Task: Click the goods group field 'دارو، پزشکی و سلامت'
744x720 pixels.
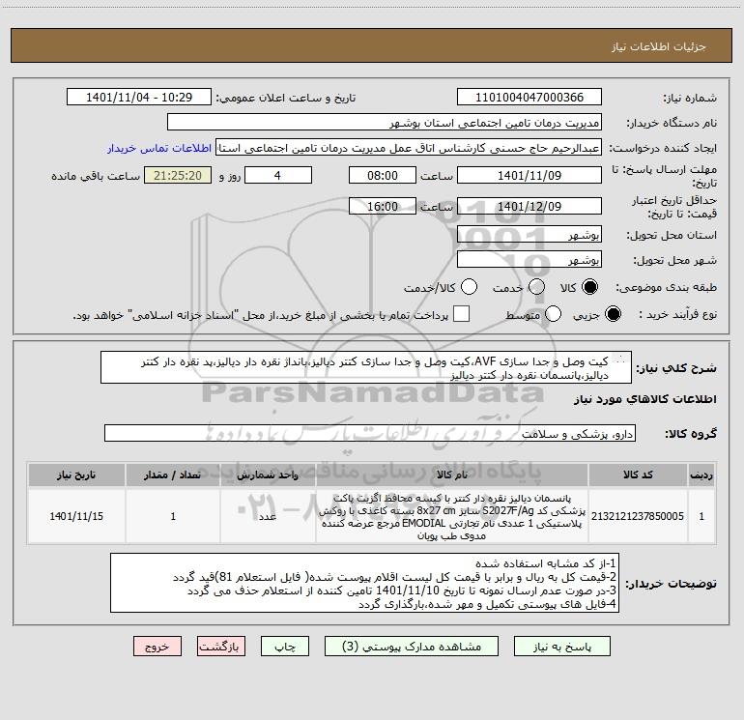Action: pos(370,433)
